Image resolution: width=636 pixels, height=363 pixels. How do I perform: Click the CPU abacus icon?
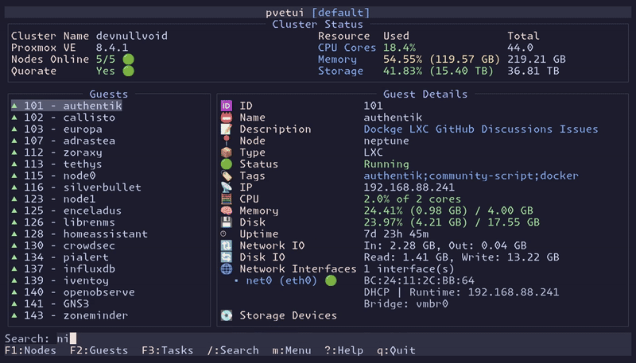(x=227, y=199)
